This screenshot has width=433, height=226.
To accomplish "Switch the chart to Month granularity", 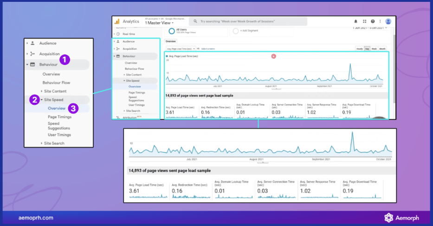I will click(382, 49).
